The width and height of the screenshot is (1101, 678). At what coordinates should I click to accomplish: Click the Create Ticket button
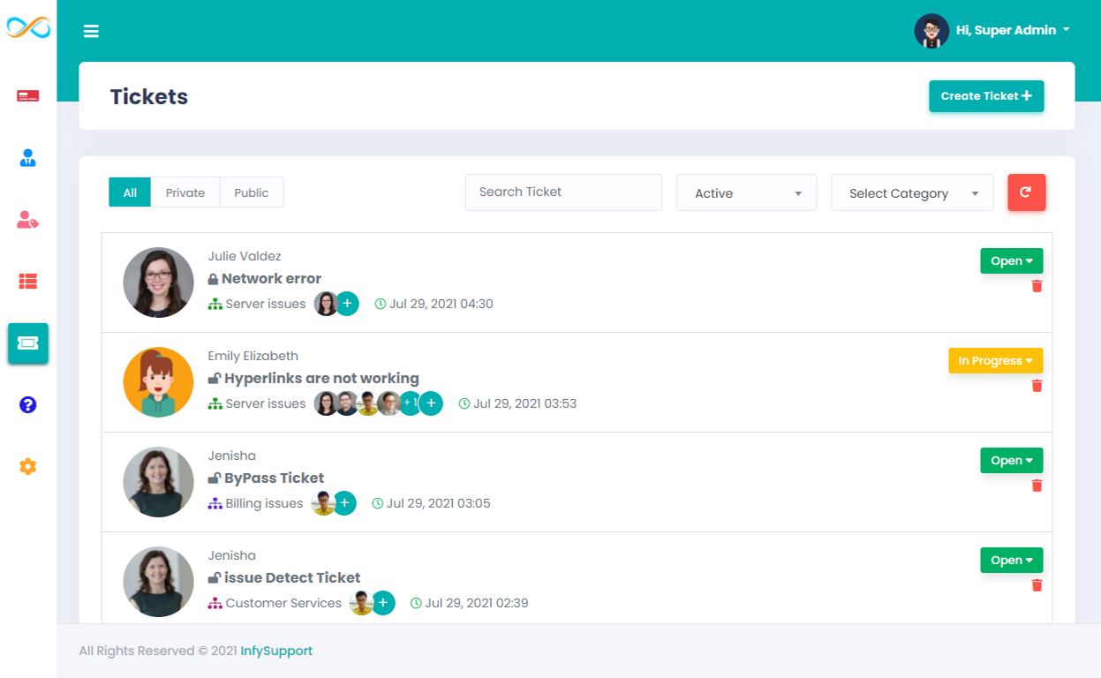click(986, 95)
